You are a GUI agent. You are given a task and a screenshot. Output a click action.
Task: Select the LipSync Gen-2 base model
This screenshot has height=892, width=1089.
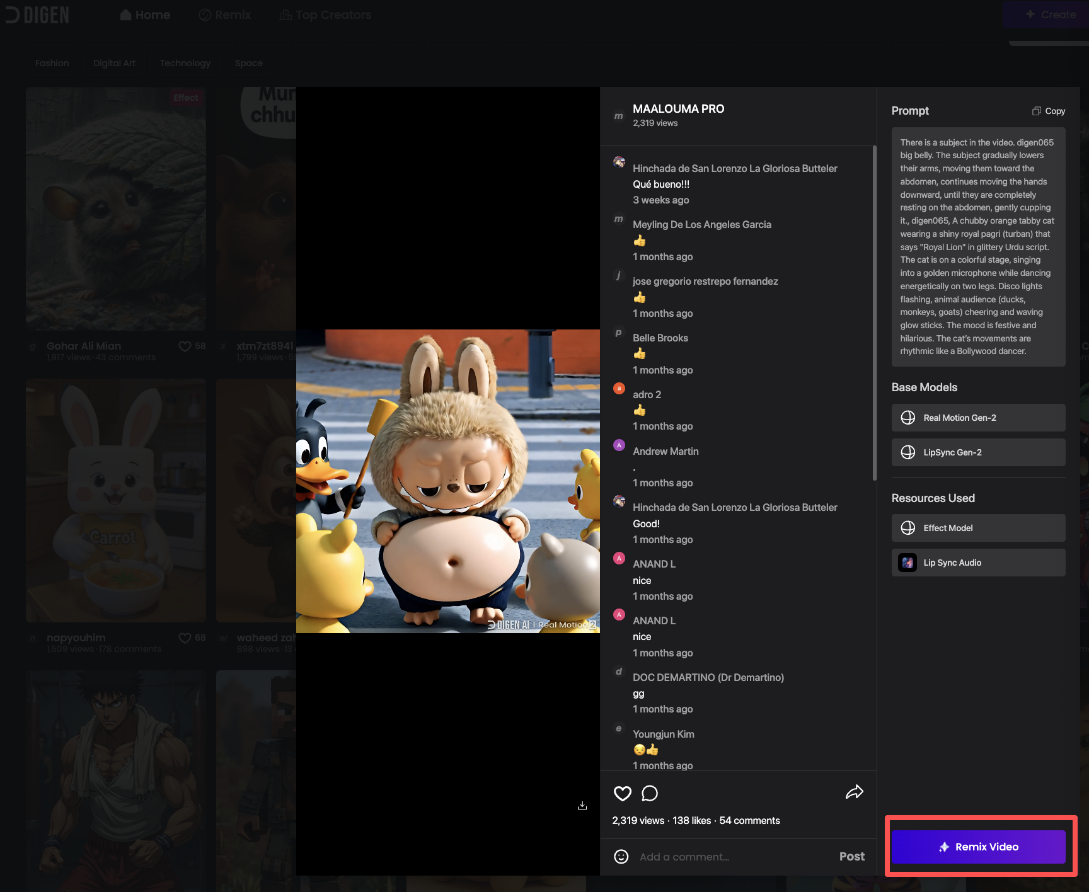(x=978, y=452)
